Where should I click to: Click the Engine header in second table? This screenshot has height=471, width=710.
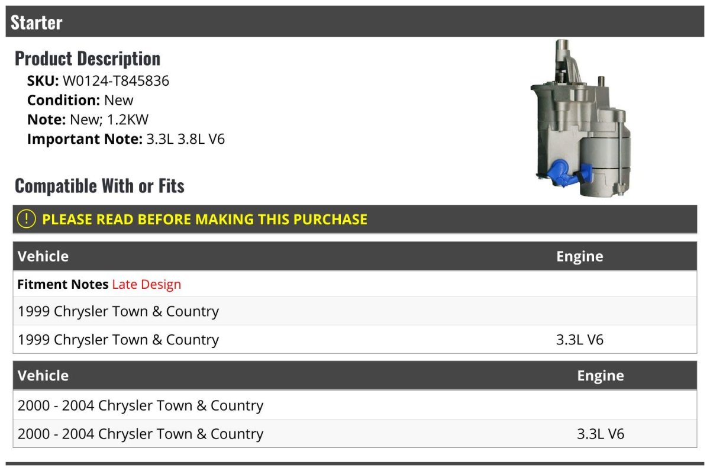coord(600,376)
